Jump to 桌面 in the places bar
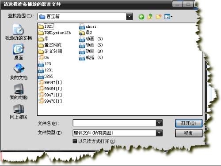Viewport: 221px width, 166px height. (x=19, y=52)
